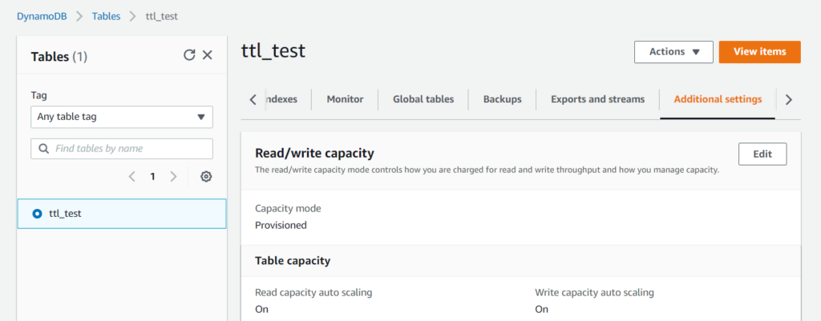Click the Capacity mode label
The image size is (821, 321).
tap(288, 208)
